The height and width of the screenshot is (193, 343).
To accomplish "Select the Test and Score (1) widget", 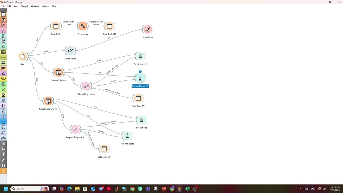I will [x=140, y=78].
